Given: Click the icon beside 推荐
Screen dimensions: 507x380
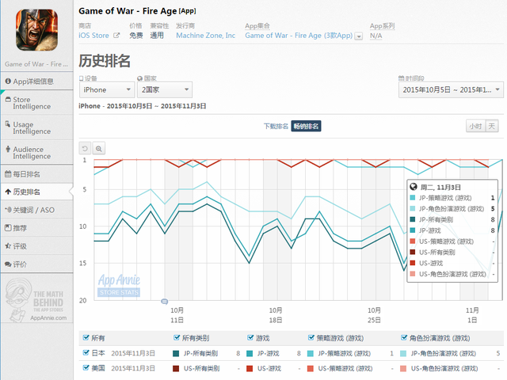Looking at the screenshot, I should point(8,228).
